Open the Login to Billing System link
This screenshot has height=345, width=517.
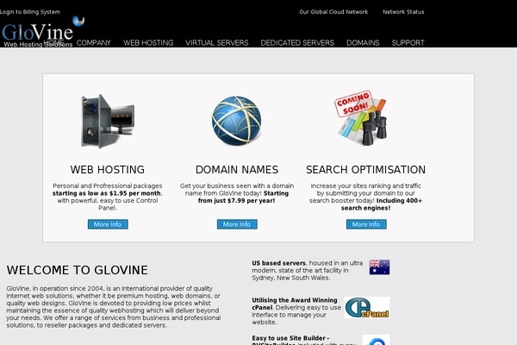(x=30, y=12)
